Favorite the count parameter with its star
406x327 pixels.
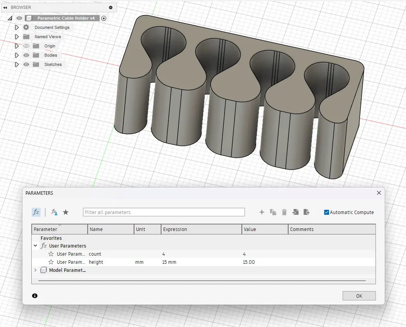(51, 254)
